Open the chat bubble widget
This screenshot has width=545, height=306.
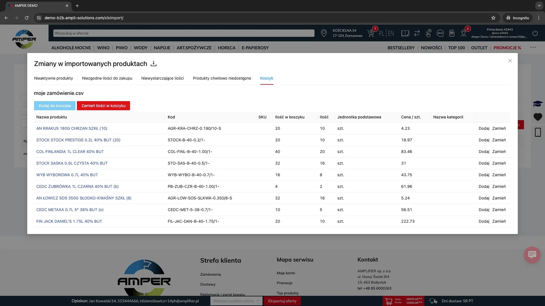(532, 255)
